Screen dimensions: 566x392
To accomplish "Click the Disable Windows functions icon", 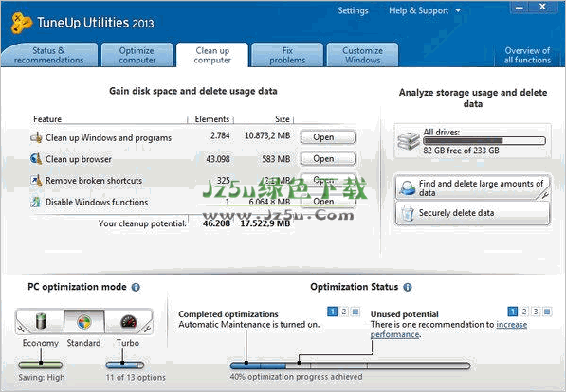I will pos(35,202).
